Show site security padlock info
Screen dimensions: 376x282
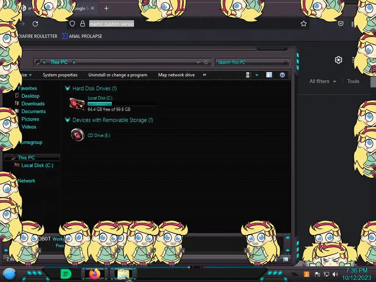pos(83,23)
